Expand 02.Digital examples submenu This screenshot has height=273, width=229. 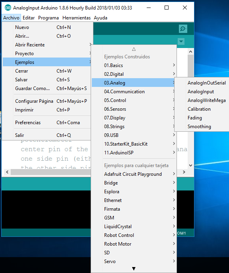pos(134,74)
